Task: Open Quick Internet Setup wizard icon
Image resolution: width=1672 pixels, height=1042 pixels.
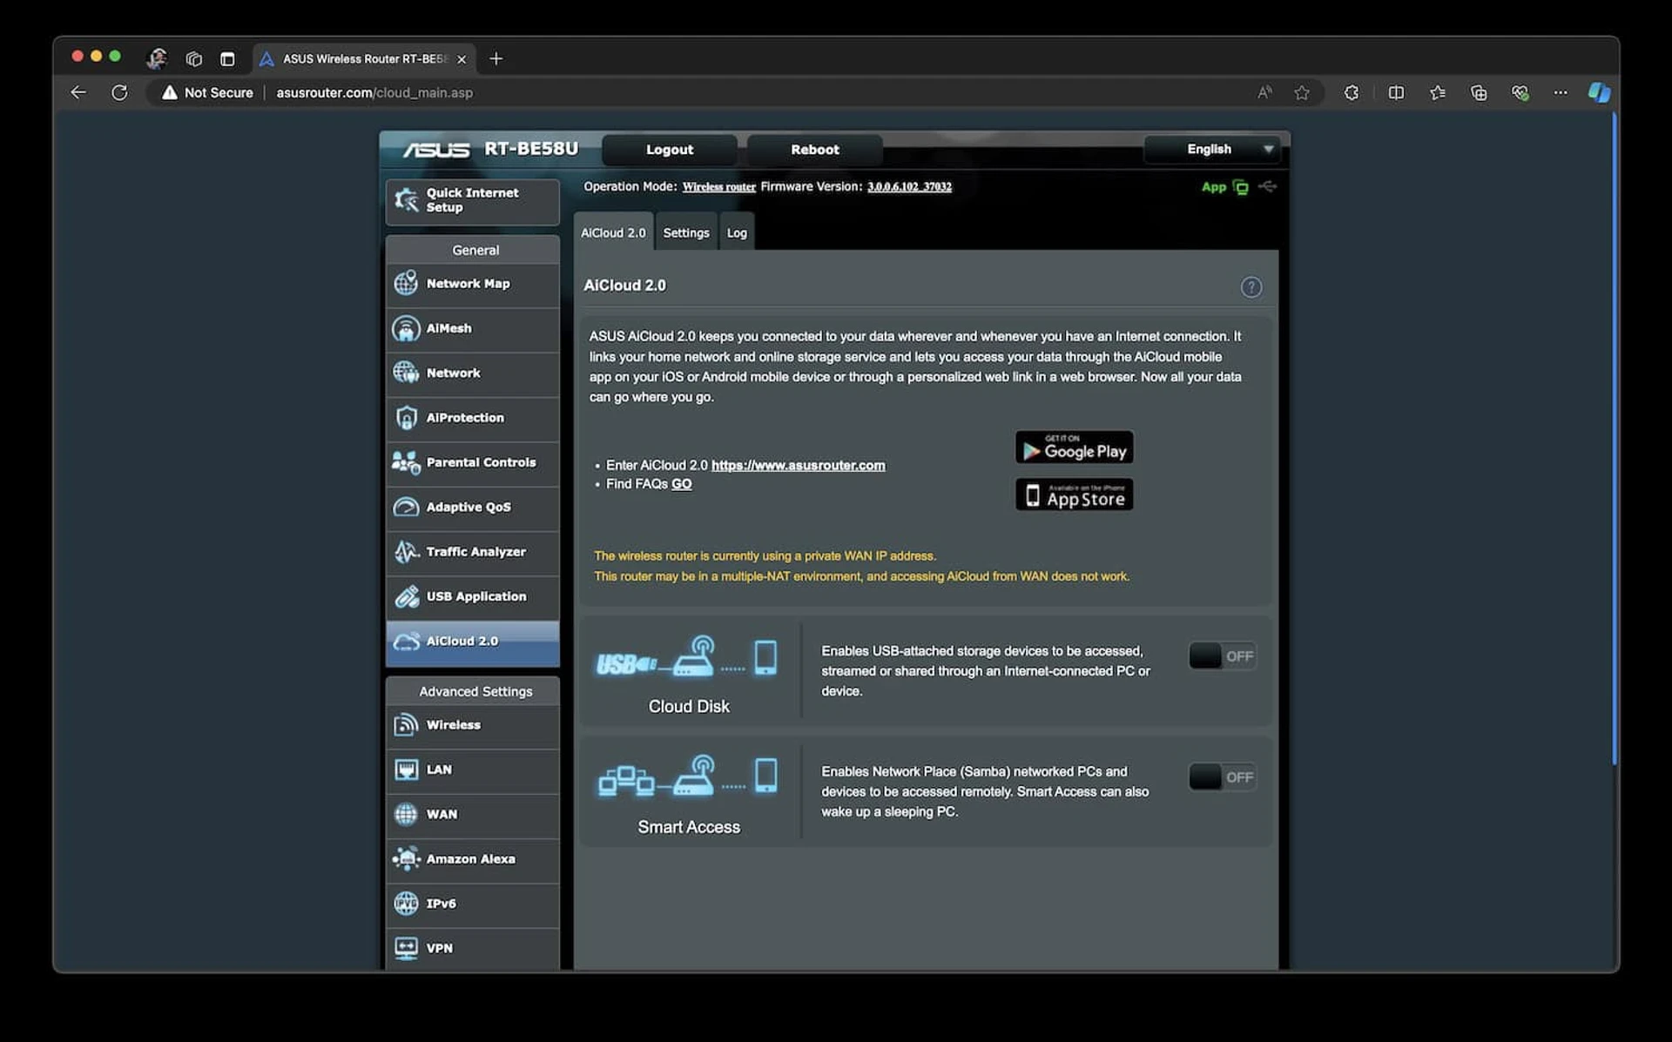Action: pyautogui.click(x=406, y=200)
